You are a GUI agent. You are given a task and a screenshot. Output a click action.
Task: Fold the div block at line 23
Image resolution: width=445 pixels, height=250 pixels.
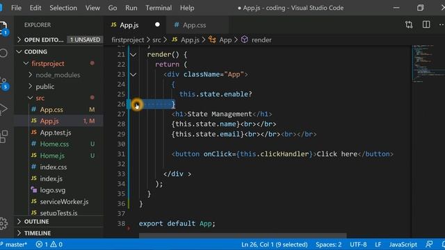click(133, 74)
